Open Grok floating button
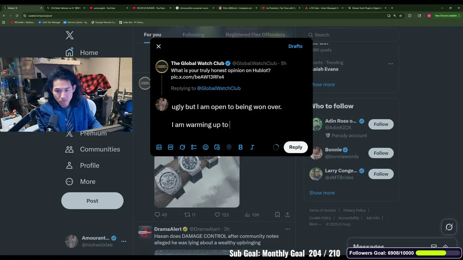463x260 pixels. click(449, 227)
